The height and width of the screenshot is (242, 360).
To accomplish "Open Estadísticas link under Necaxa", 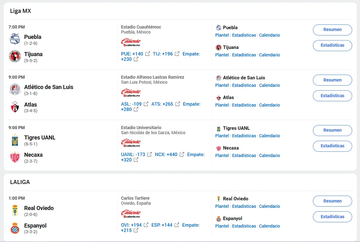I will click(x=244, y=155).
